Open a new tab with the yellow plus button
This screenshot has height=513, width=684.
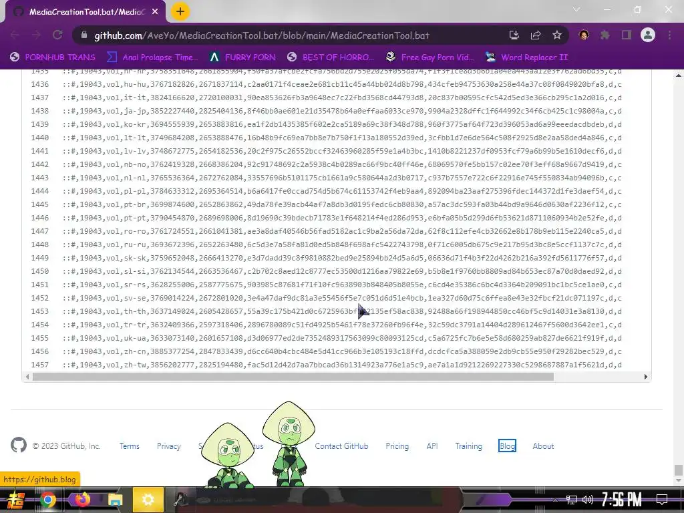point(180,11)
